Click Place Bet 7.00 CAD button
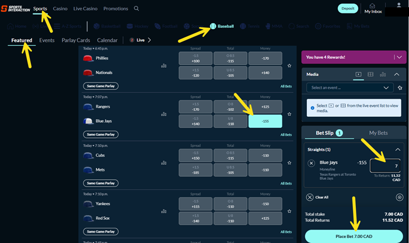This screenshot has height=243, width=409. point(354,236)
